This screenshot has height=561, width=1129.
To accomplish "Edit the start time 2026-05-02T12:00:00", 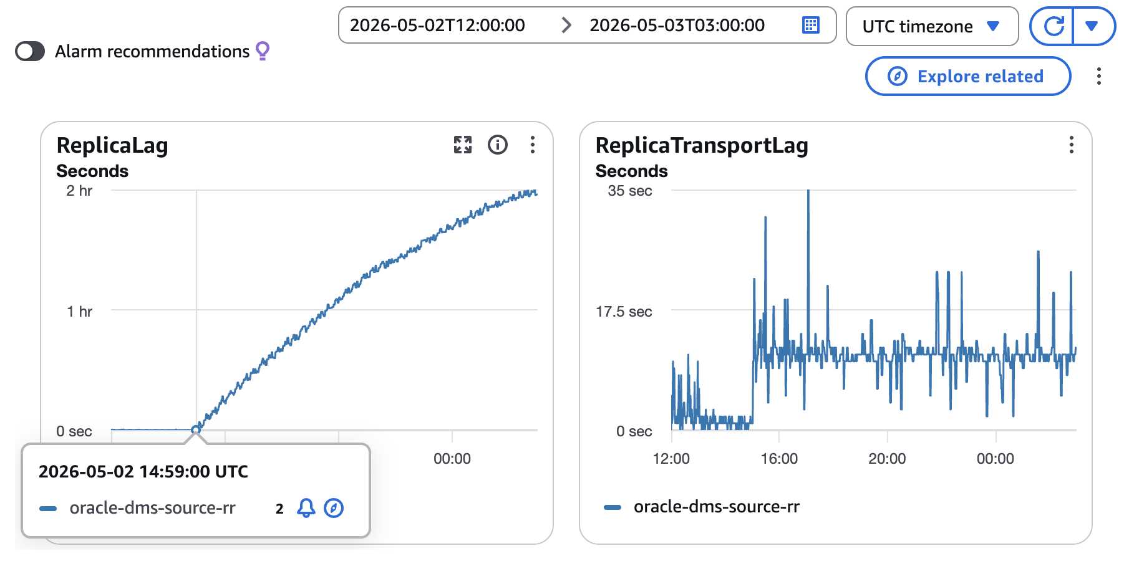I will [x=437, y=25].
